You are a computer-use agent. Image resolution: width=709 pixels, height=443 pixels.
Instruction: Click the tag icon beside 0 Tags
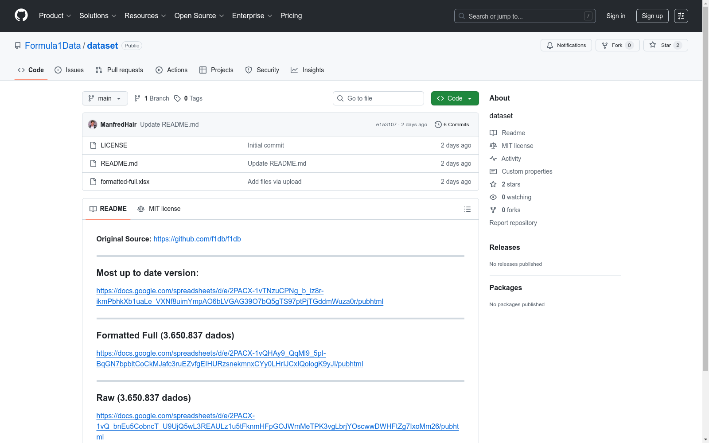(177, 98)
